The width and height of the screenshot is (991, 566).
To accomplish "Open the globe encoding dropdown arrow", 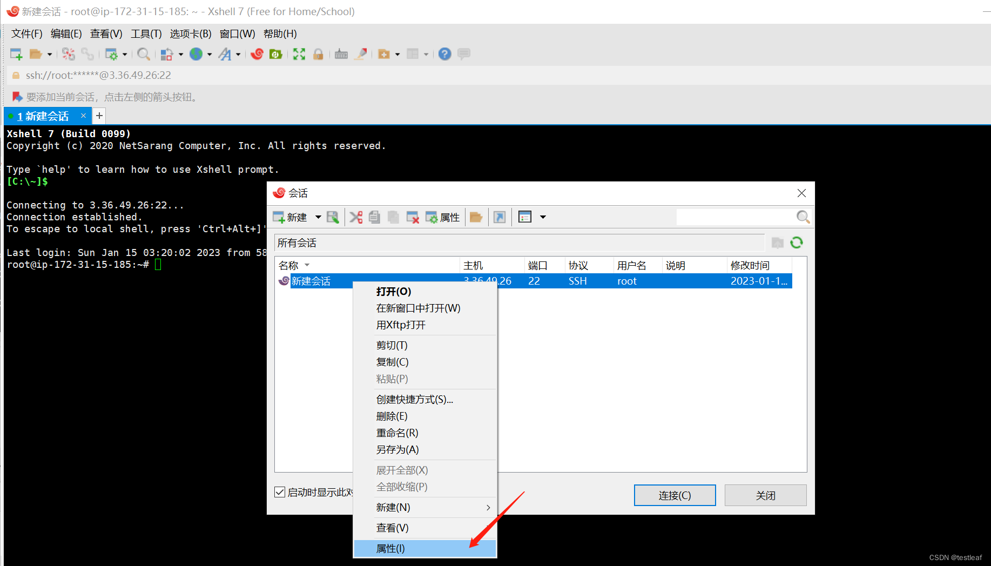I will click(210, 54).
